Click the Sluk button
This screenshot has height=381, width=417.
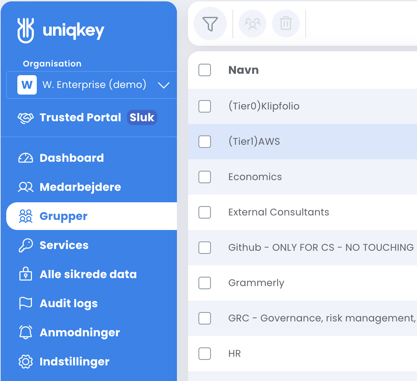coord(142,117)
